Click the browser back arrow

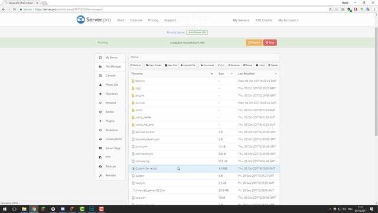[x=4, y=9]
